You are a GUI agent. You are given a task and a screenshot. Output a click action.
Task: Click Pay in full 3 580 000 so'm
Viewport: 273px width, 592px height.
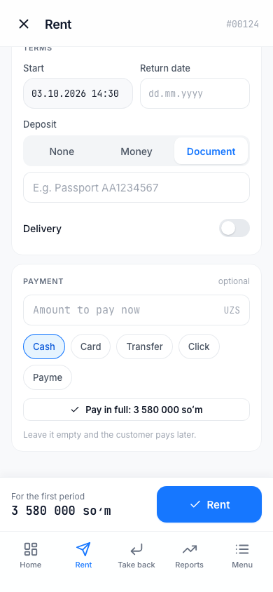[136, 410]
